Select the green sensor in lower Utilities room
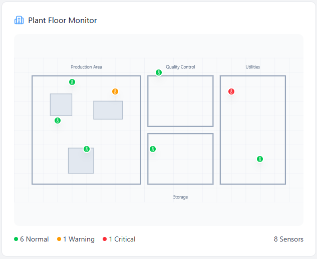Screen dimensions: 317x259 pyautogui.click(x=260, y=159)
